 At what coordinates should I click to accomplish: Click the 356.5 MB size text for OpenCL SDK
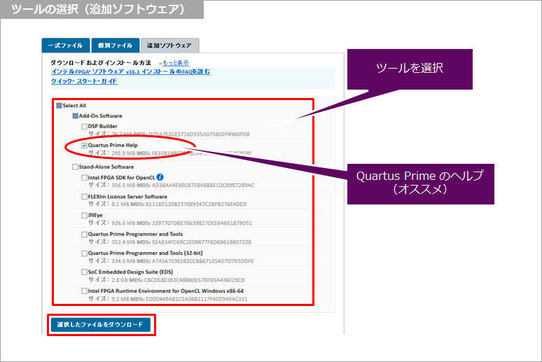pyautogui.click(x=123, y=186)
